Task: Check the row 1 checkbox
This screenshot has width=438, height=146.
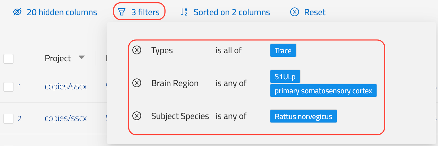Action: point(9,87)
